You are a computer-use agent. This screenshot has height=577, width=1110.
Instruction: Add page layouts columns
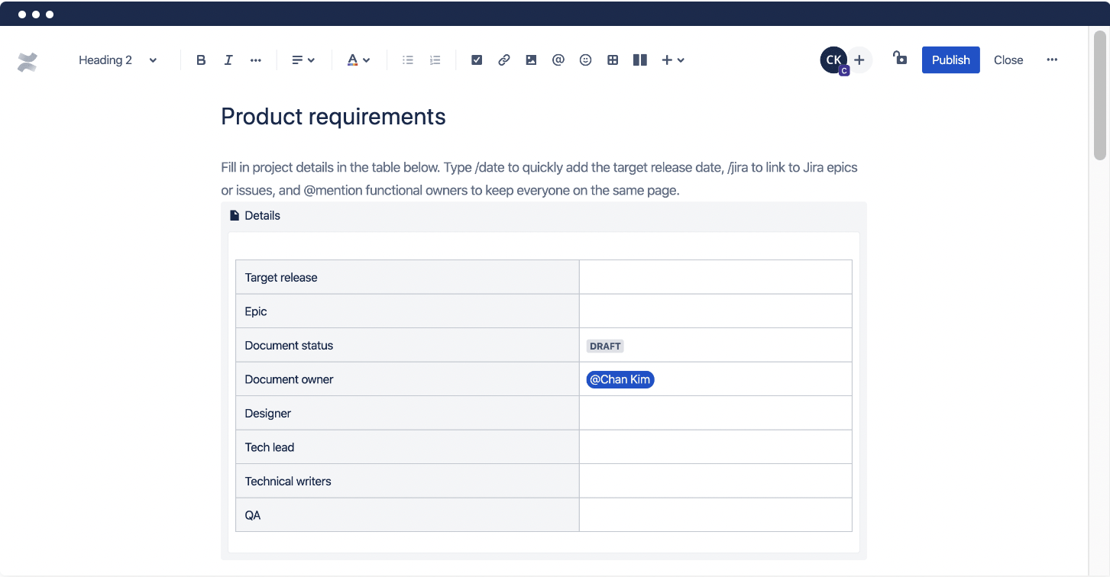point(640,60)
